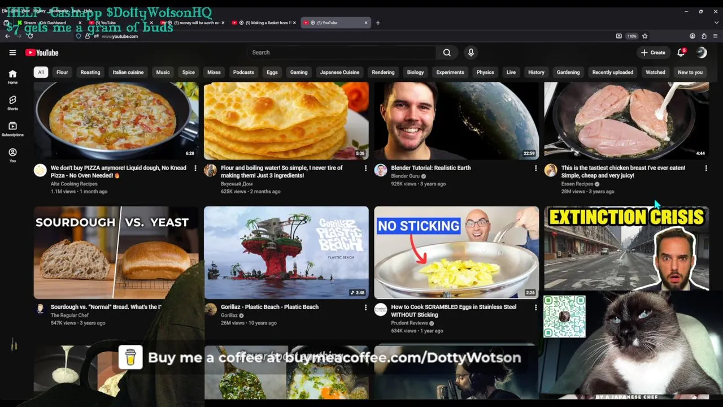Open the EXTINCTION CRISIS video thumbnail
This screenshot has height=407, width=723.
click(x=626, y=248)
